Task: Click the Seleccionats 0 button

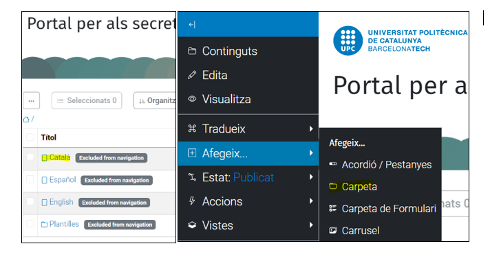Action: 87,100
